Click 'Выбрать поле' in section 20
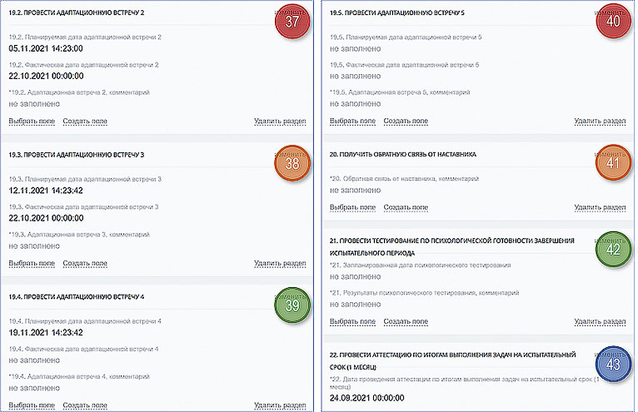The height and width of the screenshot is (412, 638). (x=352, y=207)
